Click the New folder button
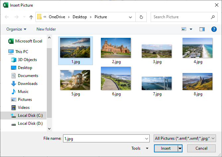 coord(46,29)
